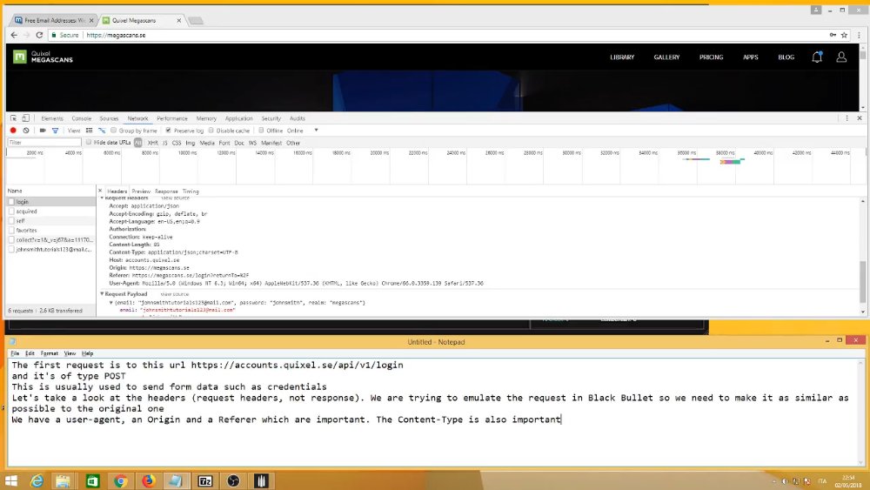Switch to the Console panel
The image size is (870, 490).
pyautogui.click(x=81, y=118)
